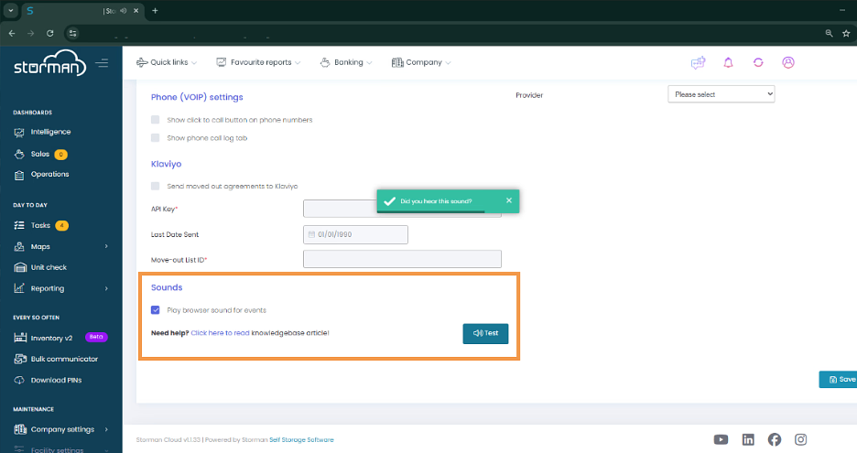Open the Click here to read knowledgebase link
Screen dimensions: 857x453
tap(221, 333)
